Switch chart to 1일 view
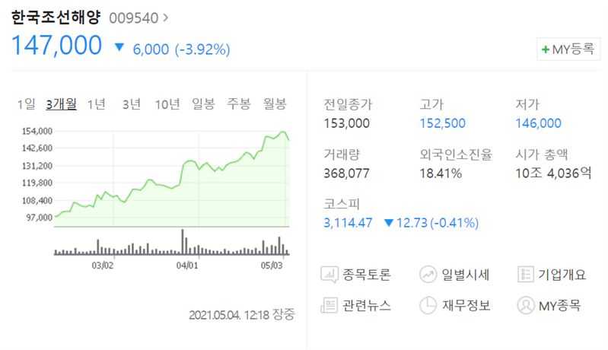Viewport: 608px width, 350px height. [x=27, y=104]
